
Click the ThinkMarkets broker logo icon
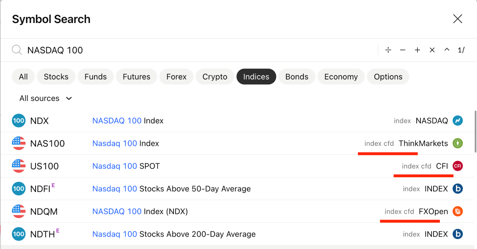(458, 143)
